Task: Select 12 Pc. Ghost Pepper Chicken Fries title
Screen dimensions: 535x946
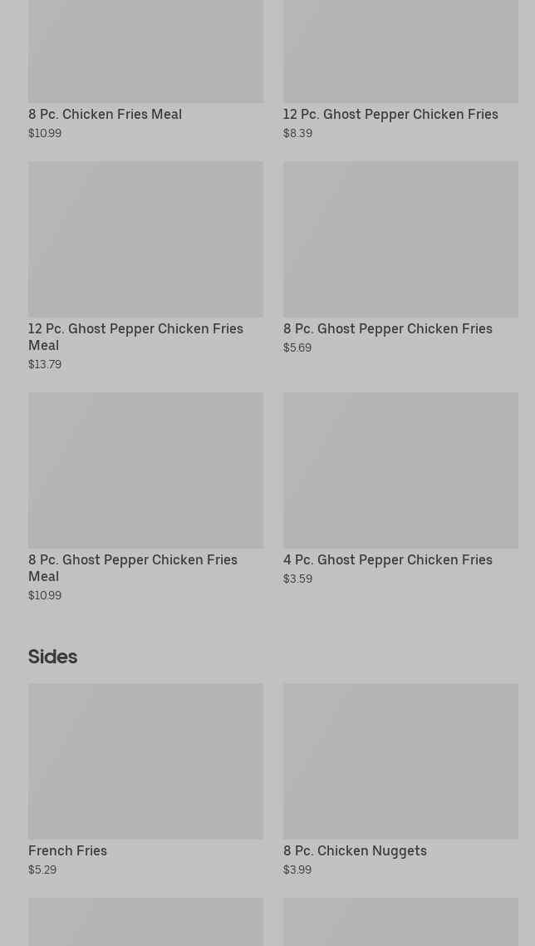Action: click(x=390, y=115)
